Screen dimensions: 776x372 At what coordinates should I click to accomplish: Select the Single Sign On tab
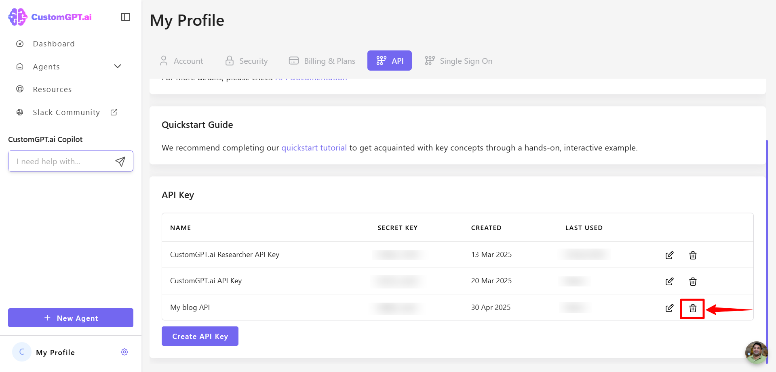click(x=459, y=61)
